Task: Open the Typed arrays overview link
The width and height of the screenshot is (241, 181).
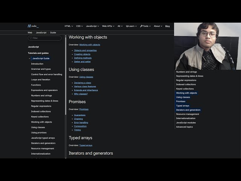Action: click(x=86, y=145)
